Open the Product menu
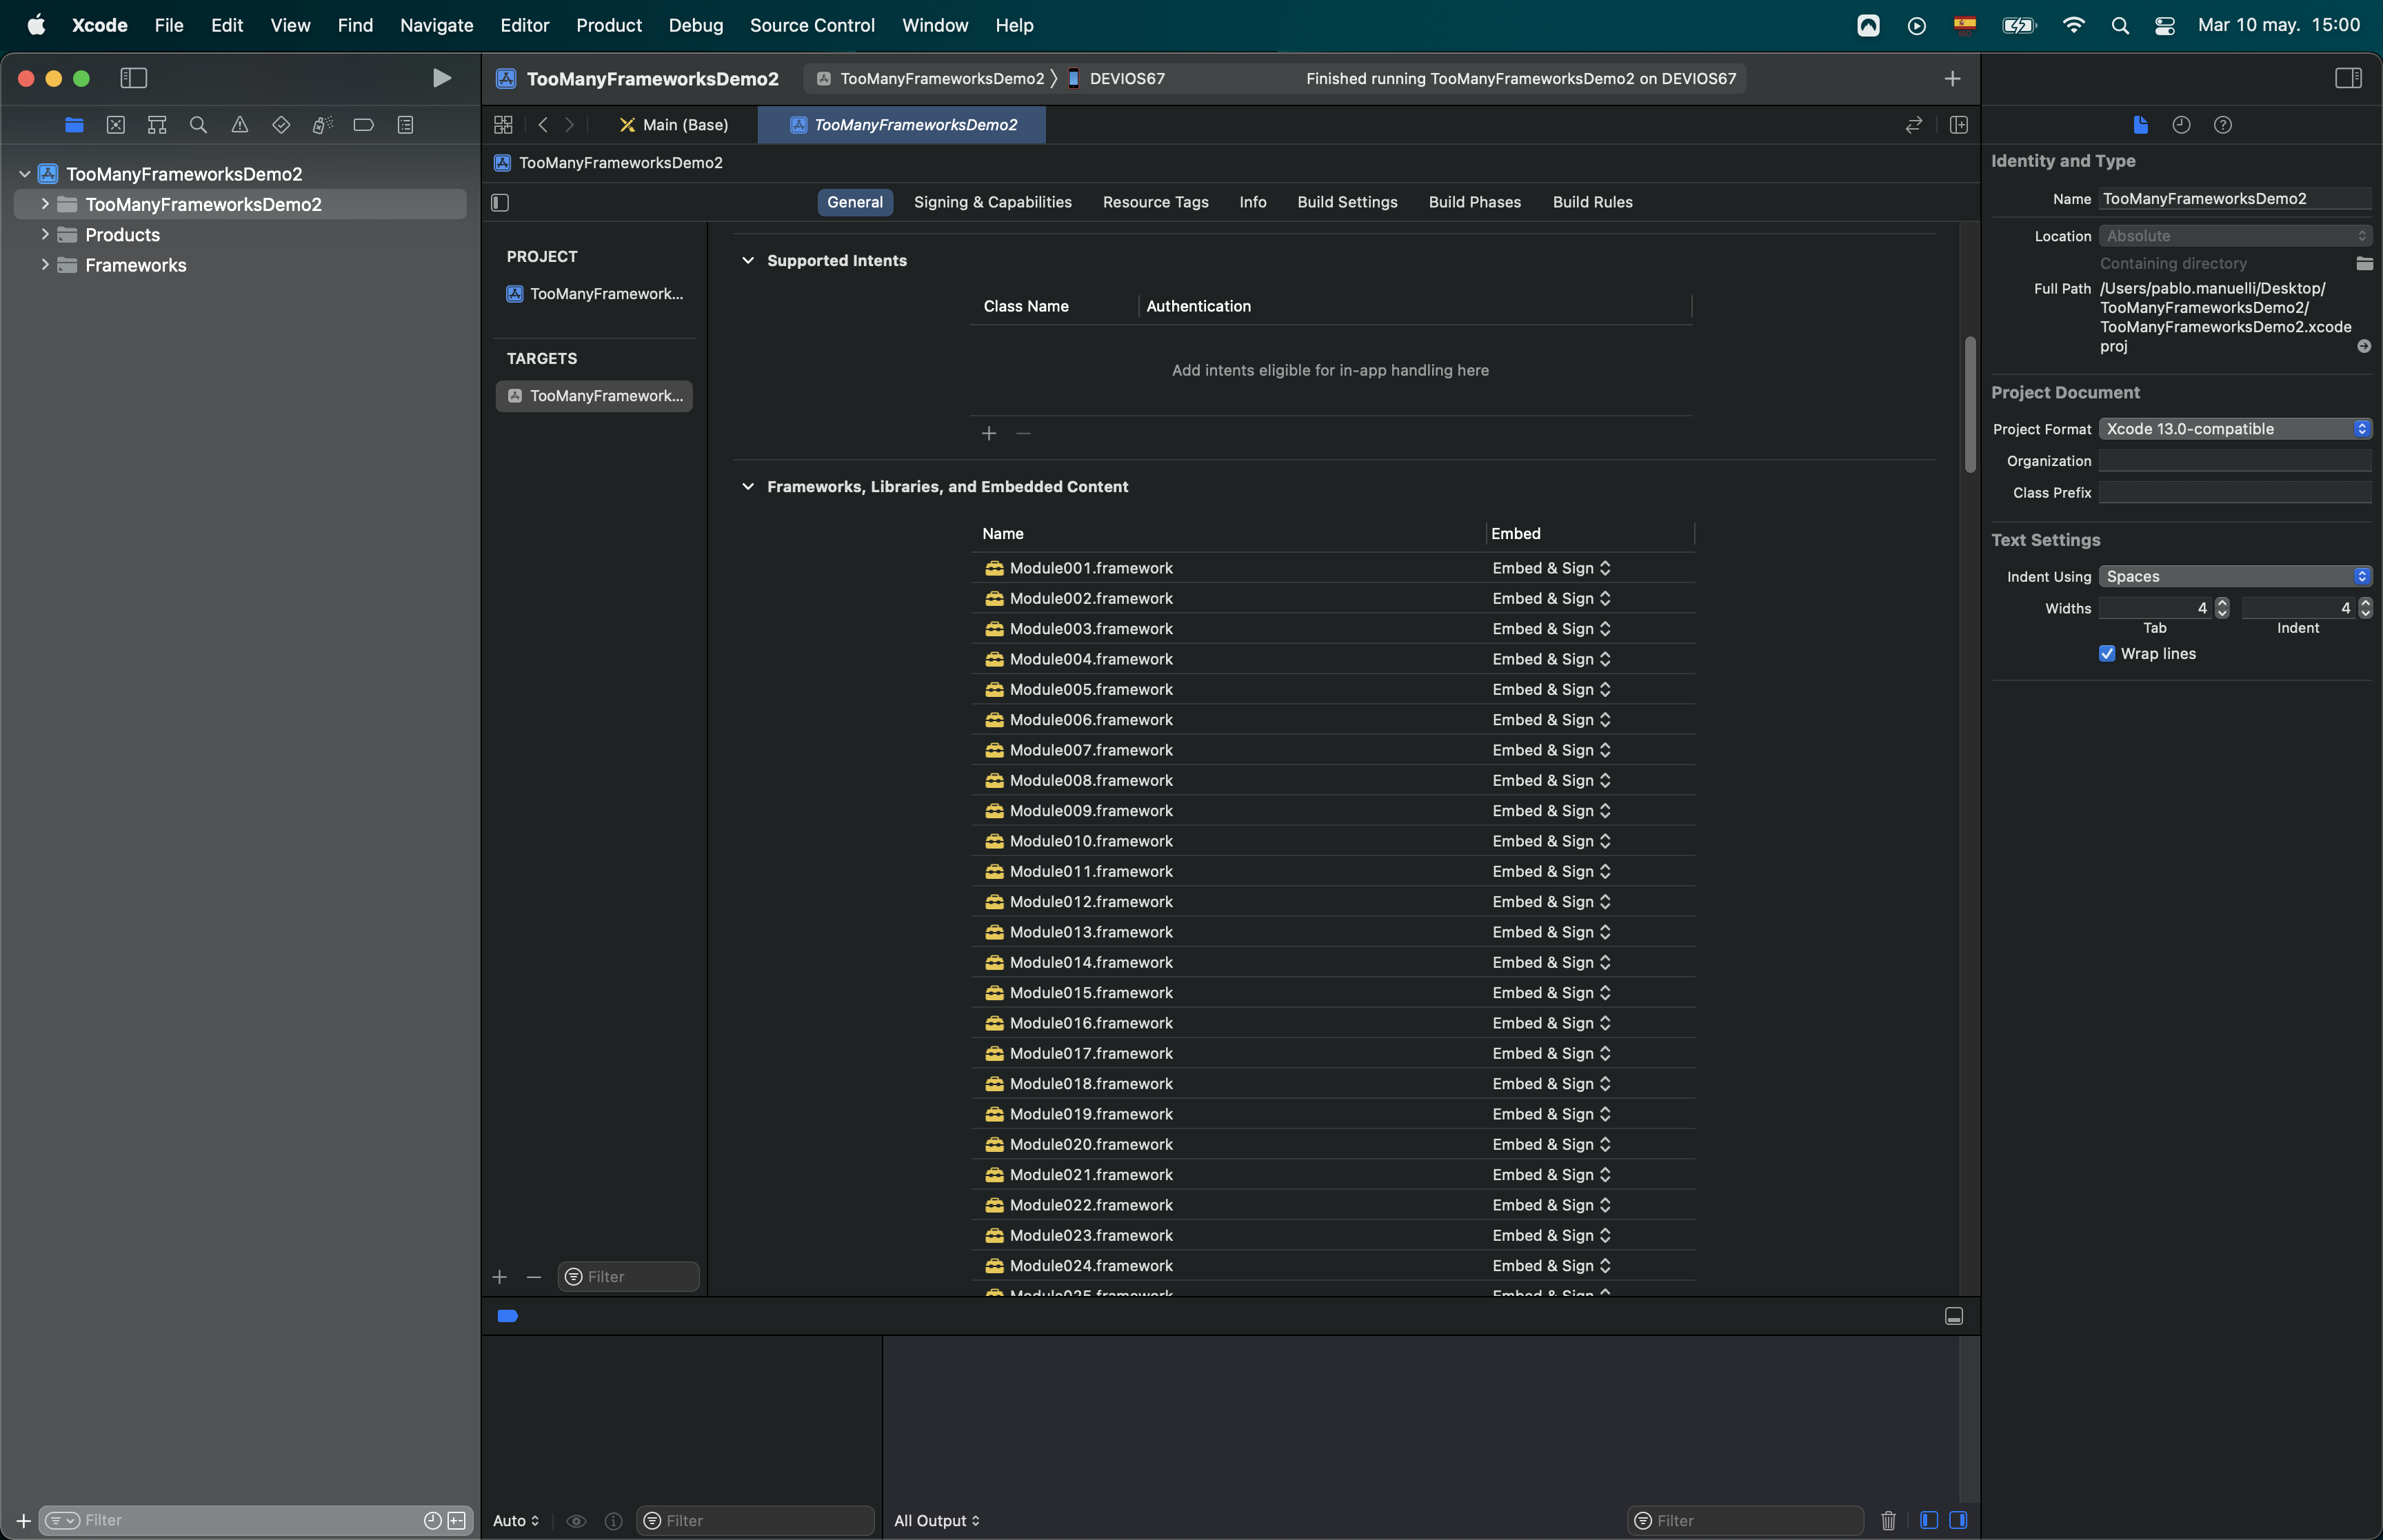 click(608, 25)
